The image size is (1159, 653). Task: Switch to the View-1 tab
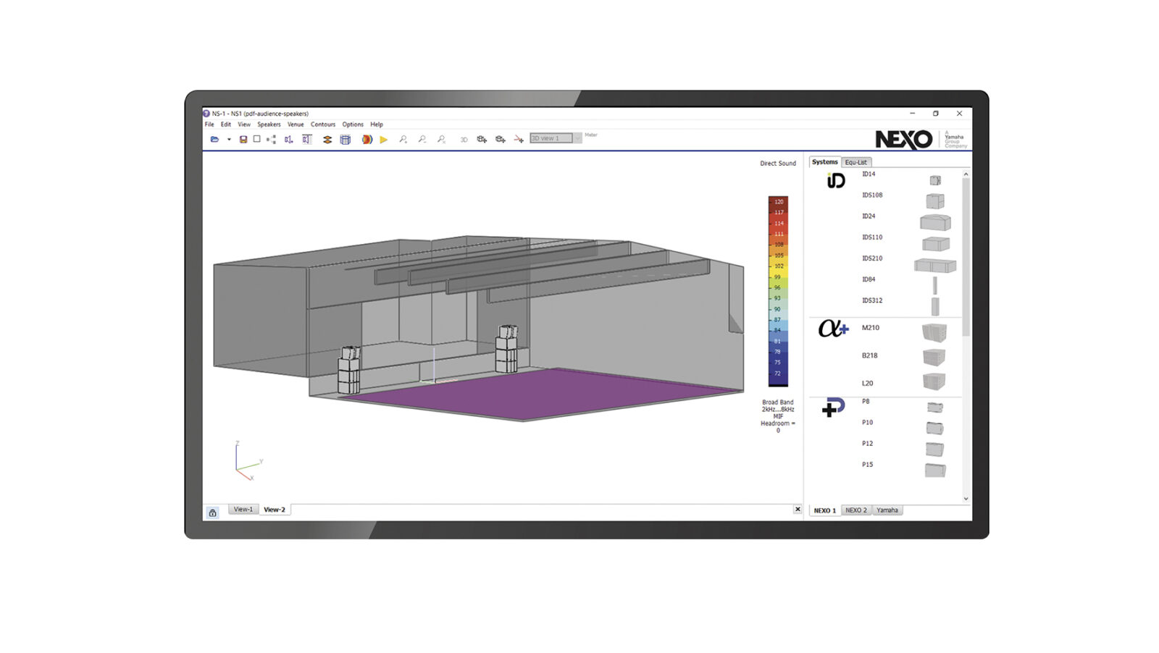[243, 510]
